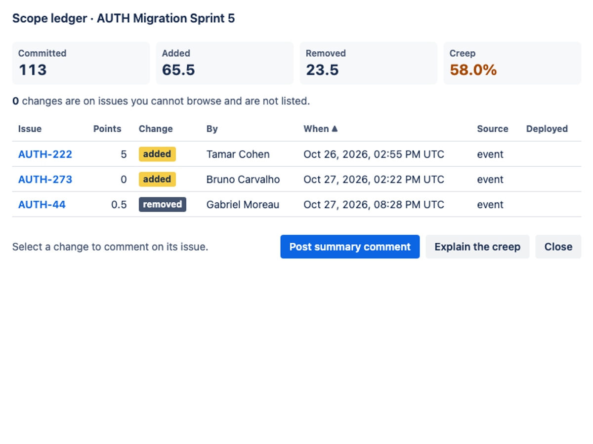The image size is (593, 444).
Task: Sort by Issue column header
Action: point(30,129)
